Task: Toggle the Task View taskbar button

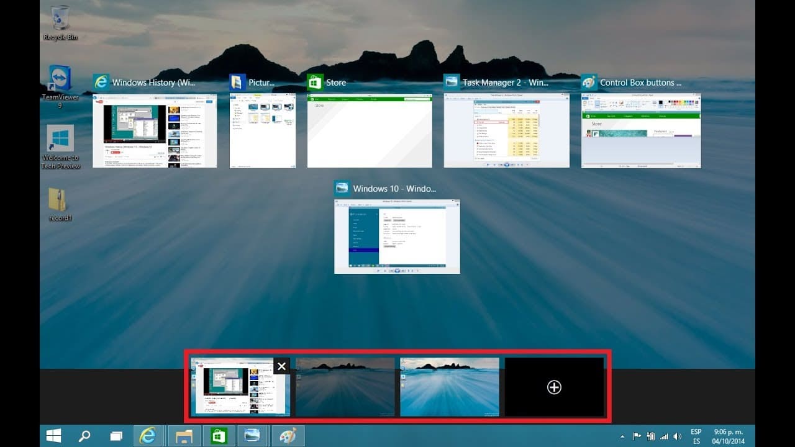Action: click(x=116, y=436)
